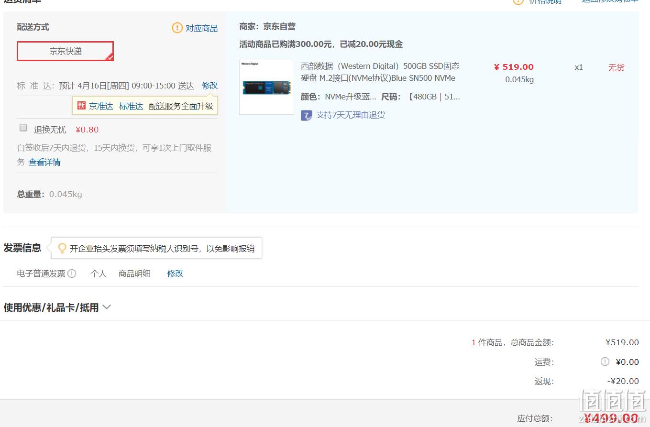Image resolution: width=650 pixels, height=427 pixels.
Task: Open 查看详情 for return service
Action: point(44,162)
